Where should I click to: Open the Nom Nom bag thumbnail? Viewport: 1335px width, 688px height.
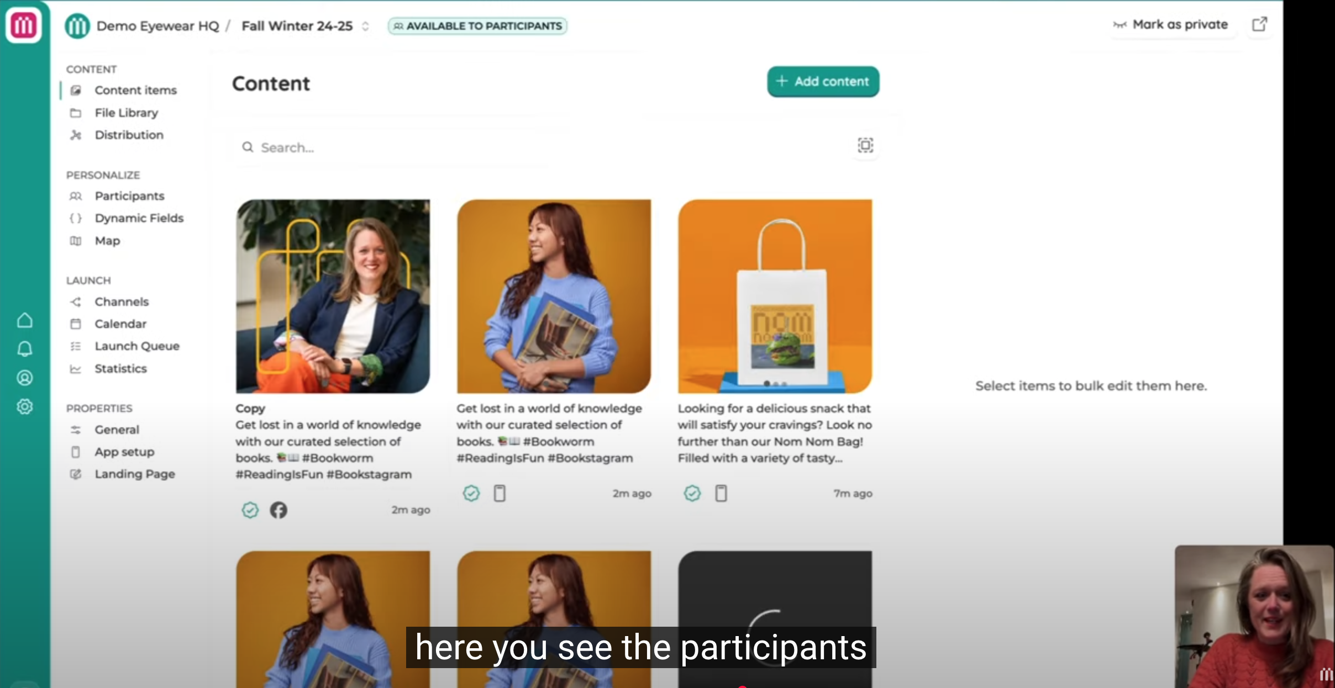pos(775,297)
